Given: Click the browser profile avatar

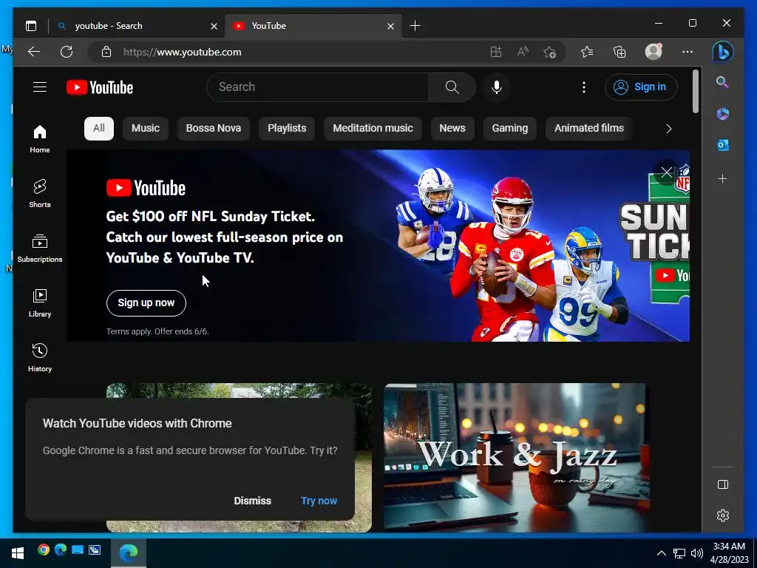Looking at the screenshot, I should pos(654,52).
